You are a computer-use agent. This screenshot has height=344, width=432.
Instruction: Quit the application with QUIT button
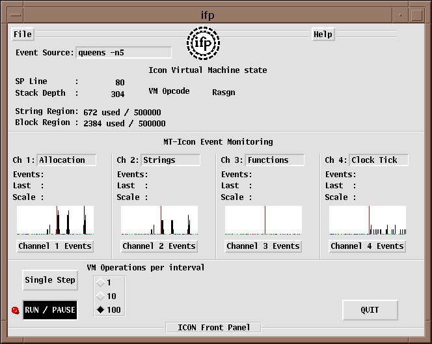click(x=369, y=310)
